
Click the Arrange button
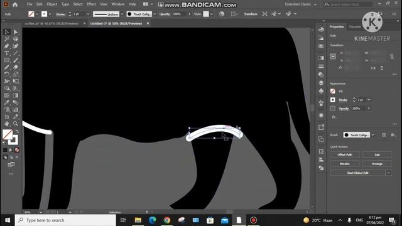tap(377, 163)
